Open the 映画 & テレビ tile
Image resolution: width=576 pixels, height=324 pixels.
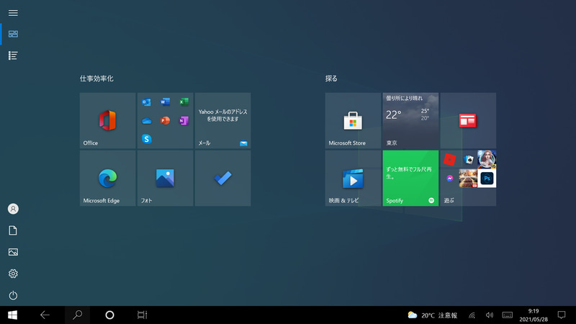coord(353,178)
